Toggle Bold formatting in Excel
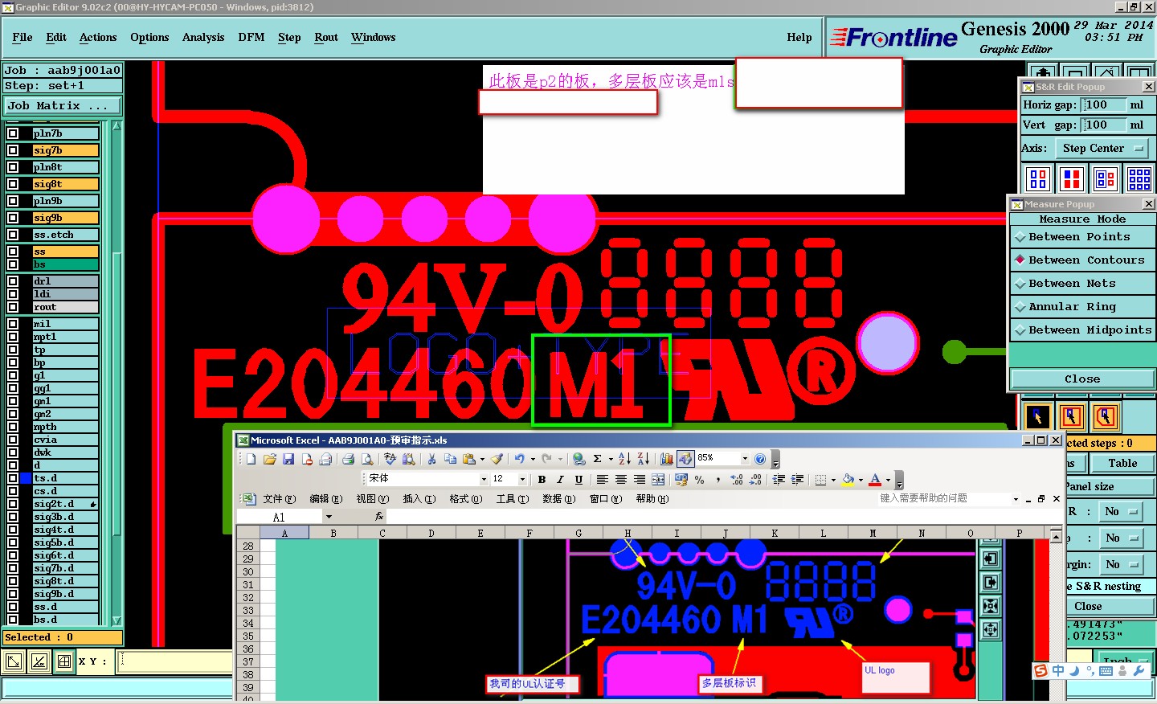Screen dimensions: 1157x704 click(x=542, y=480)
